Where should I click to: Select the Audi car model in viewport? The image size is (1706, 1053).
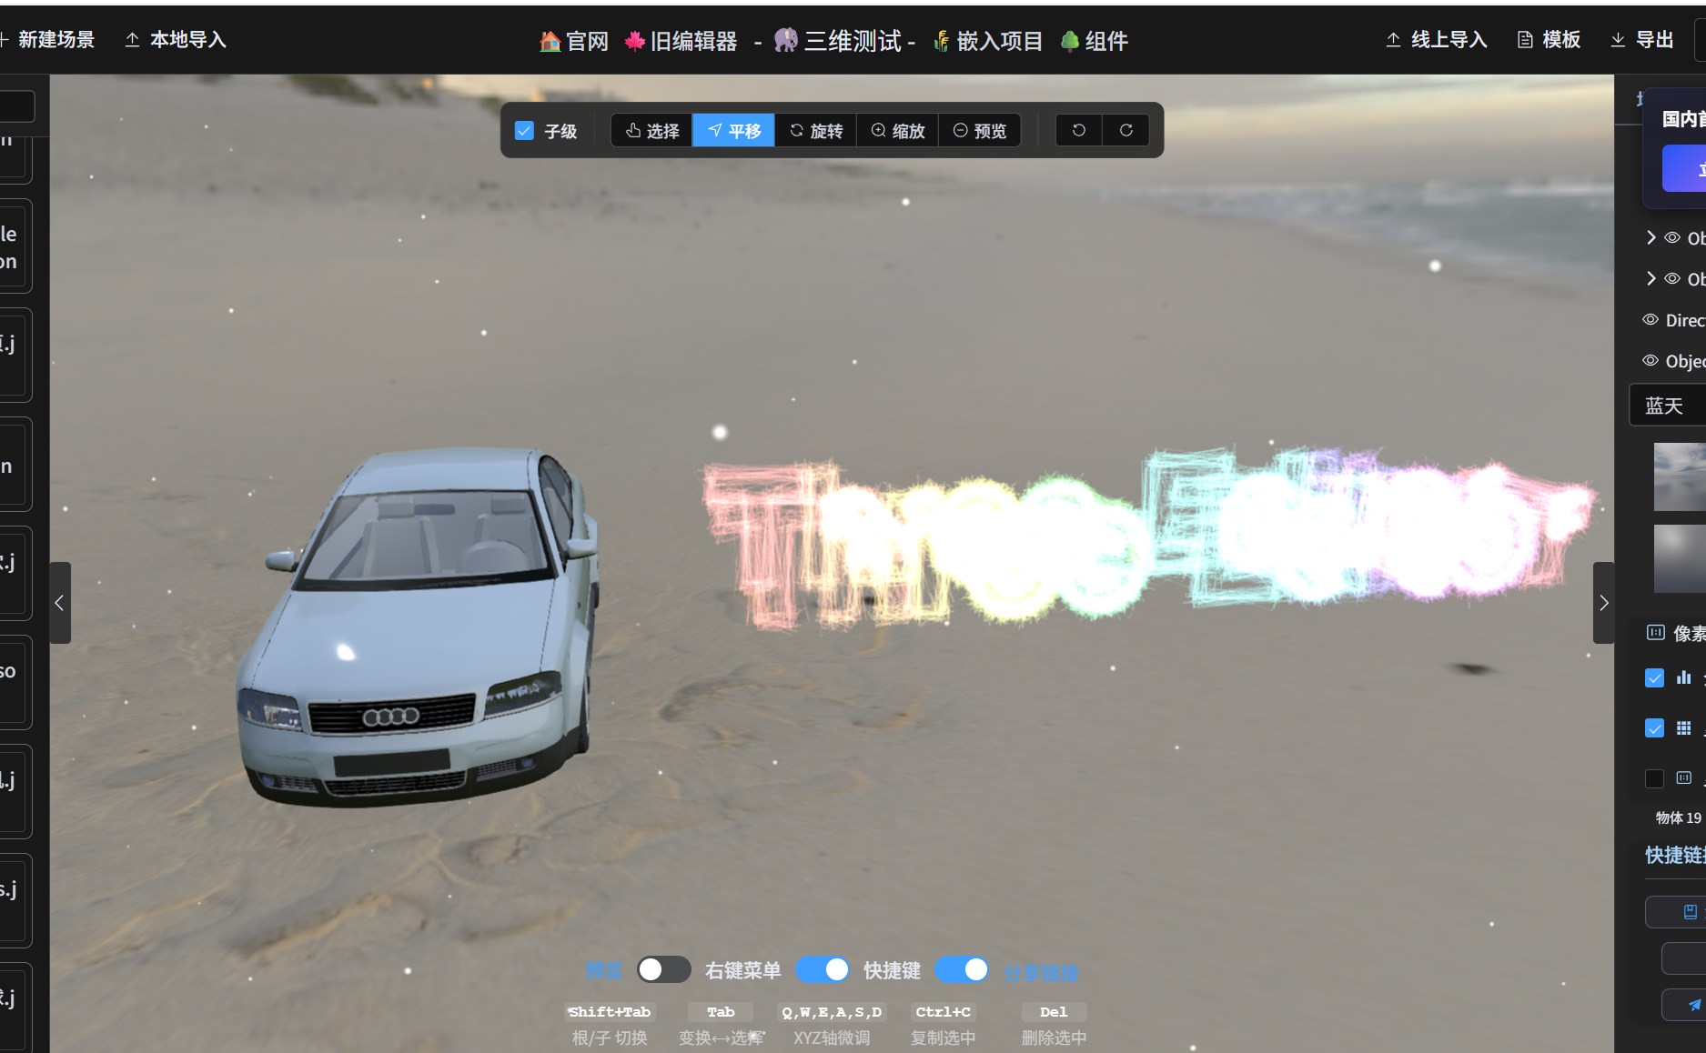(x=419, y=627)
